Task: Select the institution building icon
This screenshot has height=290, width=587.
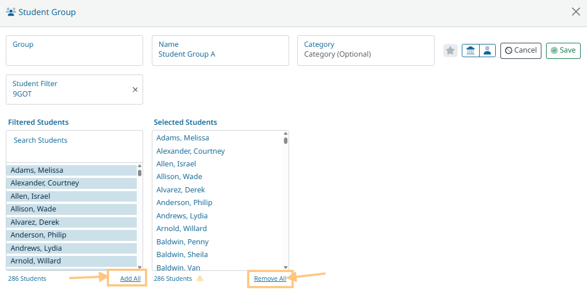Action: point(470,51)
